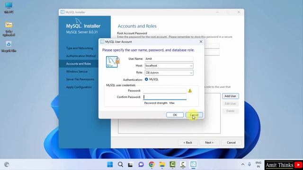Viewport: 303px width, 170px height.
Task: Close the MySQL Installer window
Action: [239, 12]
